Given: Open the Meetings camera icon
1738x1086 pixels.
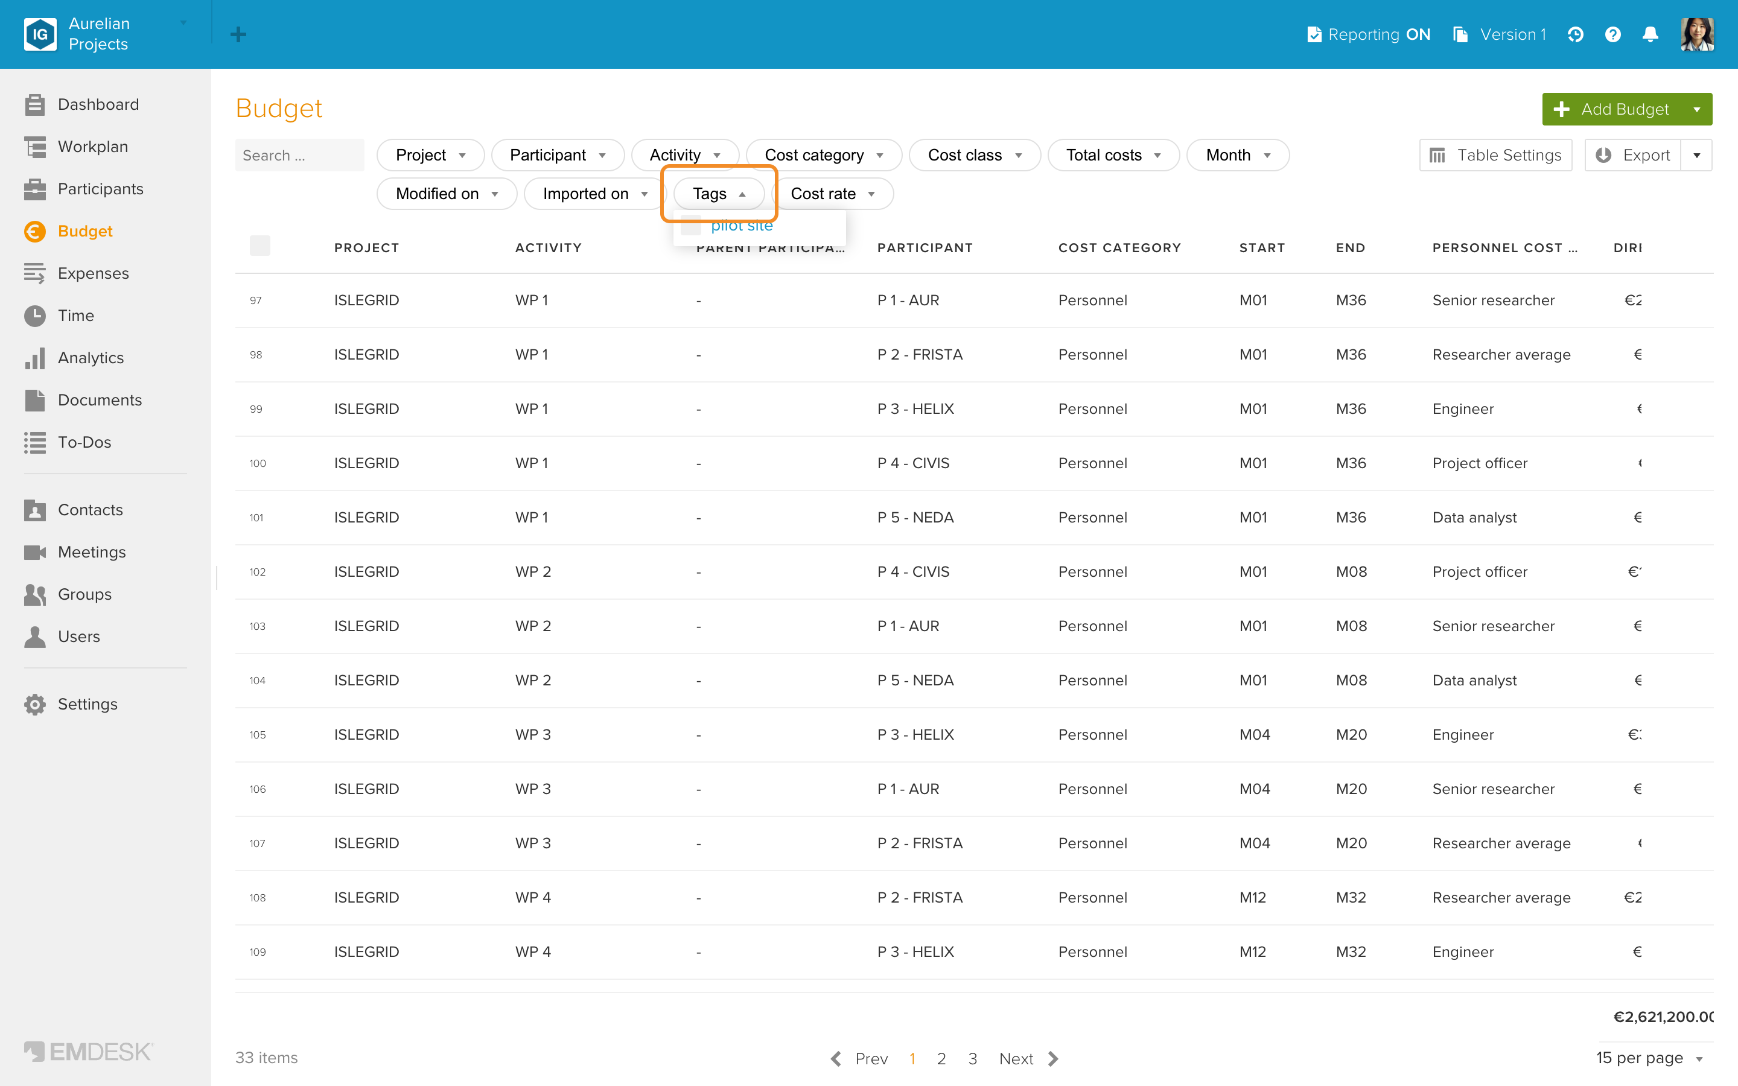Looking at the screenshot, I should 34,552.
